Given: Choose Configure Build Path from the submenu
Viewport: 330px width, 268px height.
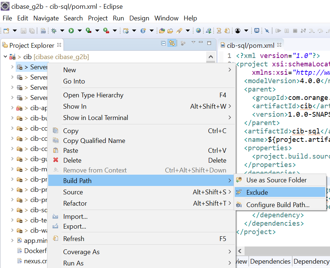Looking at the screenshot, I should [277, 204].
